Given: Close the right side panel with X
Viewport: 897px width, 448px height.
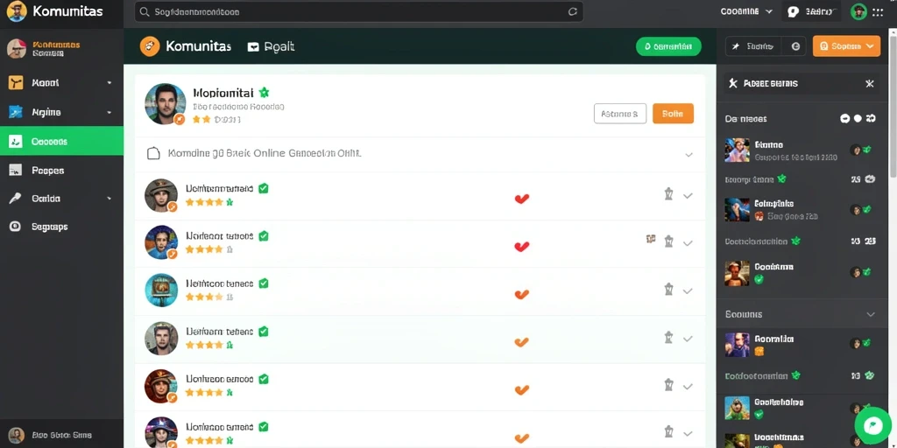Looking at the screenshot, I should 870,84.
